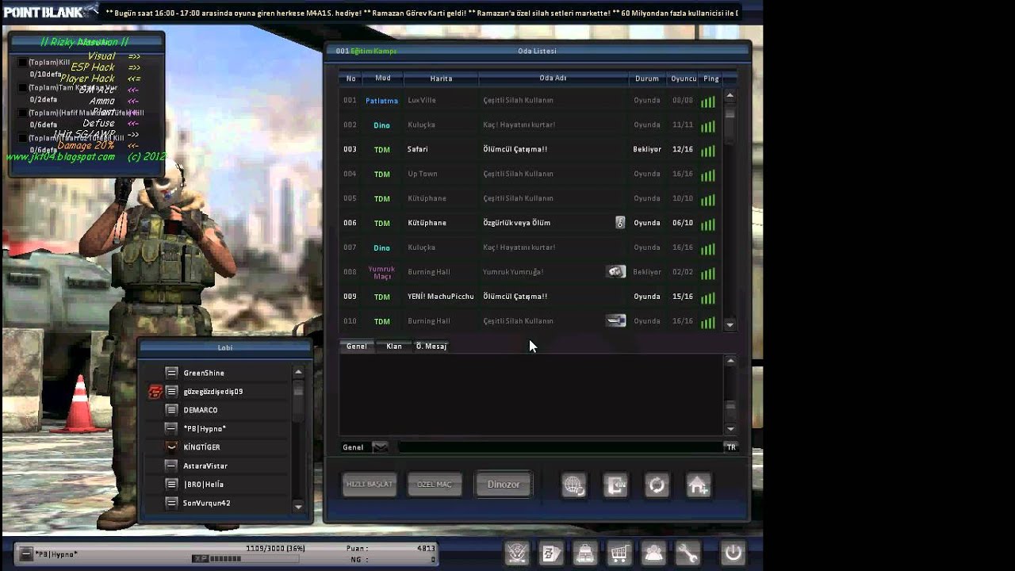Collapse the Player Hack menu arrow
The height and width of the screenshot is (571, 1015).
tap(133, 79)
